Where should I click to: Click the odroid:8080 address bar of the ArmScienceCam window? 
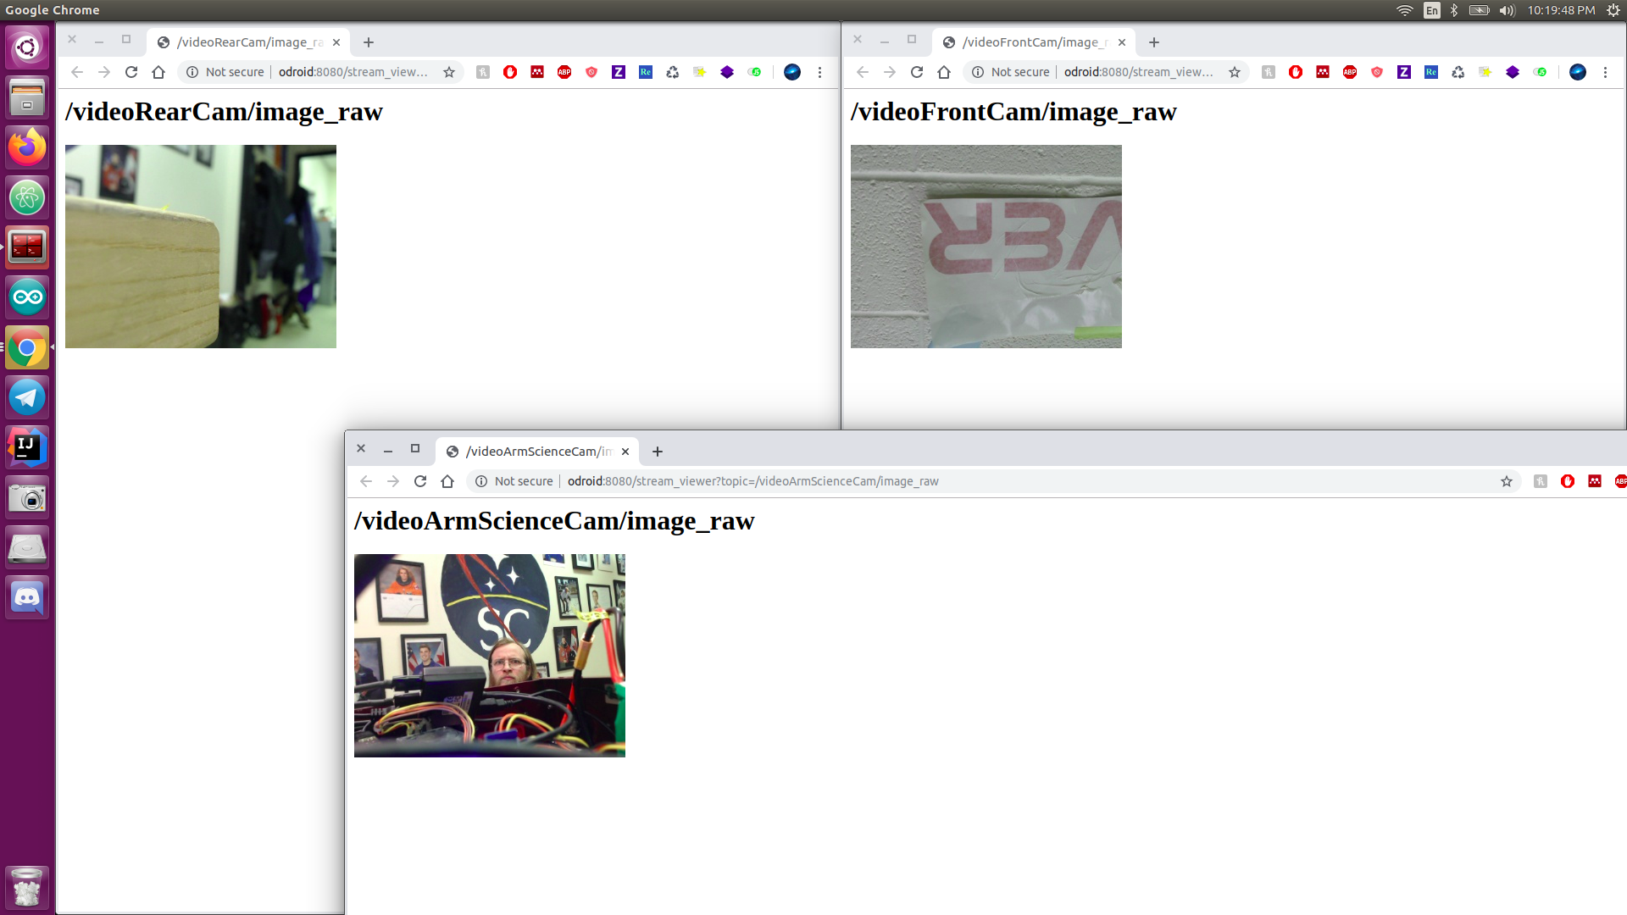[x=752, y=480]
